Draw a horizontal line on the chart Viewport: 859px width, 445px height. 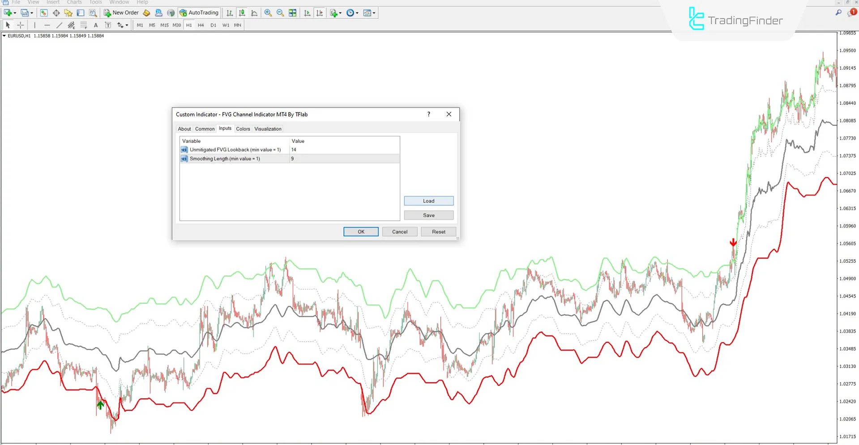tap(47, 25)
